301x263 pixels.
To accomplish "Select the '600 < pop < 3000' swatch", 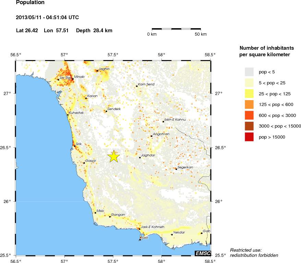I will 249,115.
